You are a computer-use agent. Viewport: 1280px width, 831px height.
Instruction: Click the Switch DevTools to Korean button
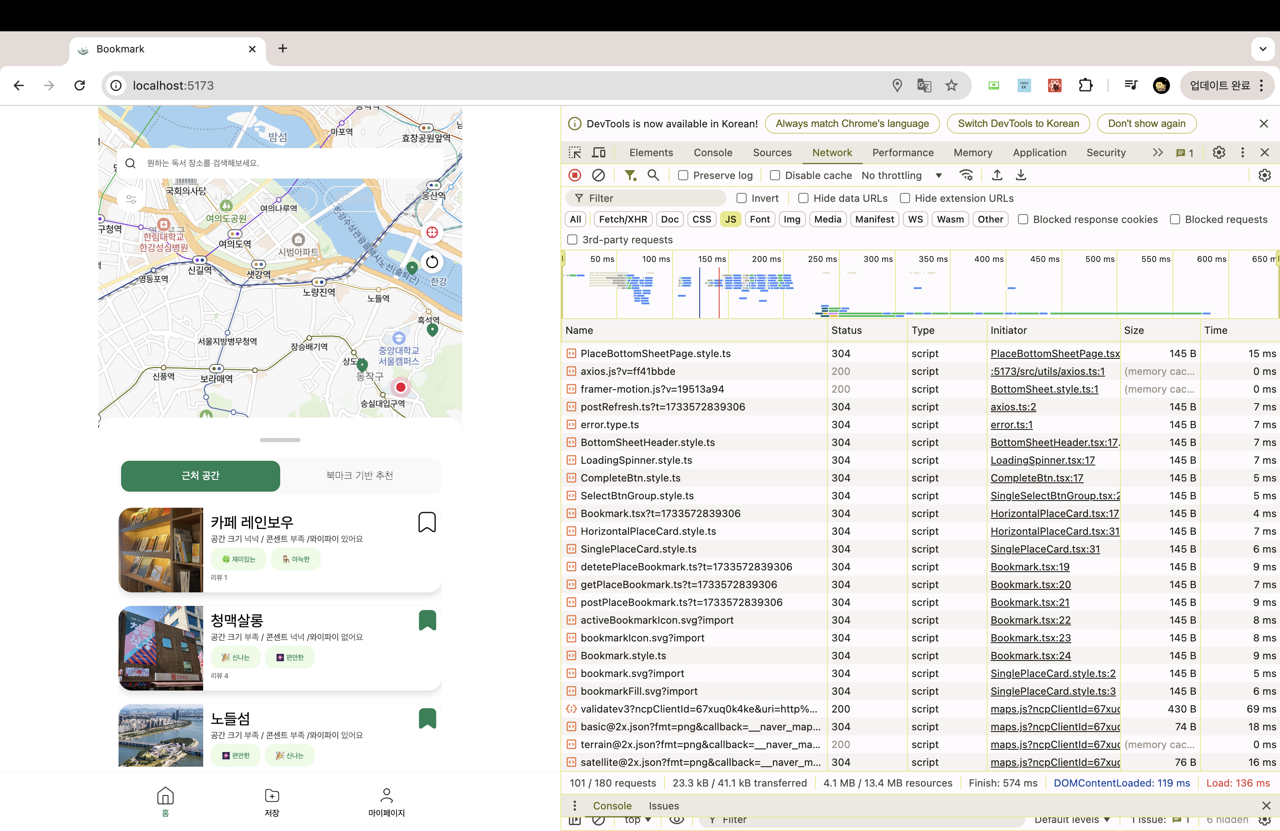[x=1018, y=124]
